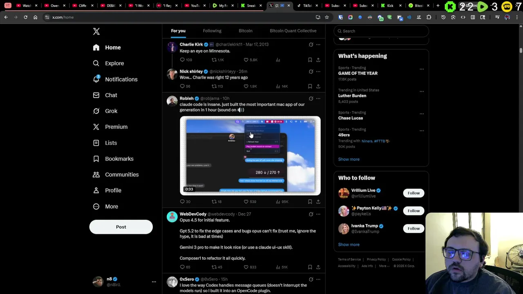Viewport: 523px width, 294px height.
Task: Open Lists in the sidebar
Action: [x=105, y=143]
